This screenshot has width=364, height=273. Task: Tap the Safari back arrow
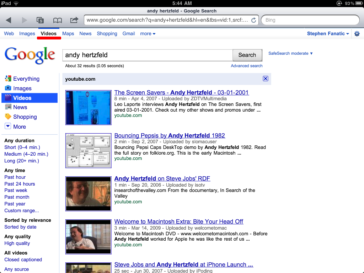(9, 20)
